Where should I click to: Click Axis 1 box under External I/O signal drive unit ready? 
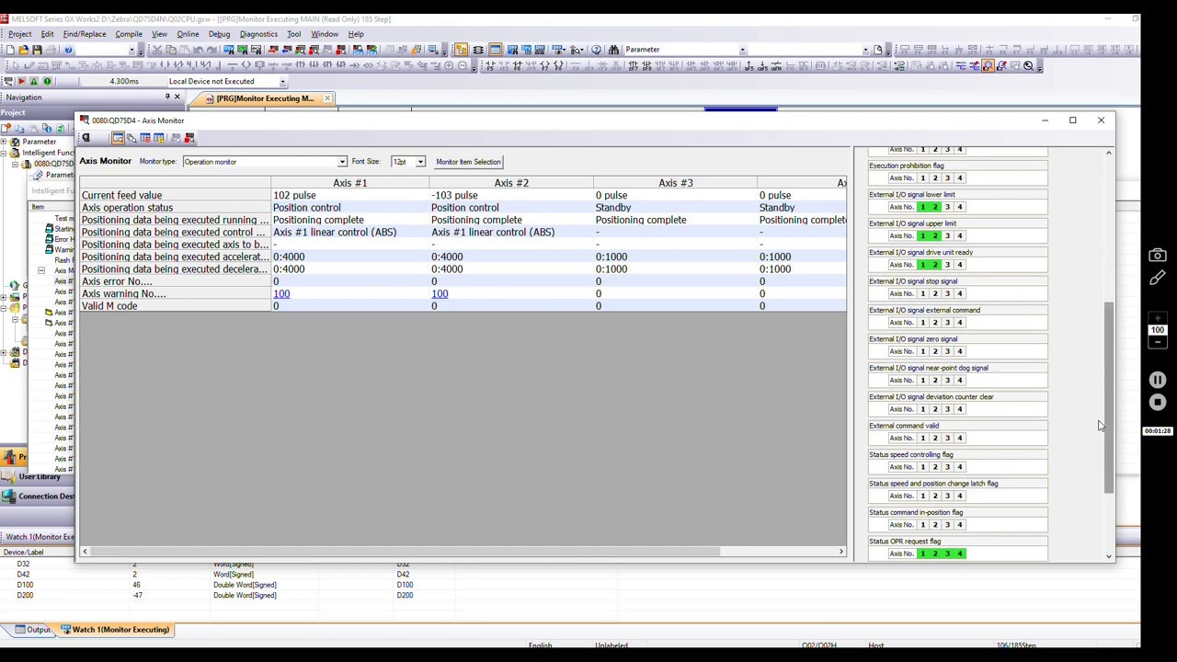click(x=923, y=265)
